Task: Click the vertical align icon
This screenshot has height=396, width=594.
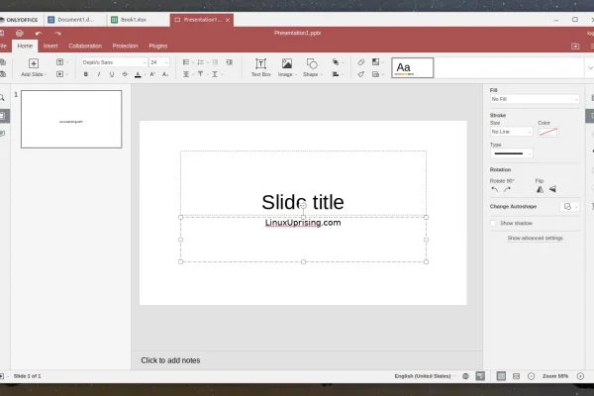Action: 200,74
